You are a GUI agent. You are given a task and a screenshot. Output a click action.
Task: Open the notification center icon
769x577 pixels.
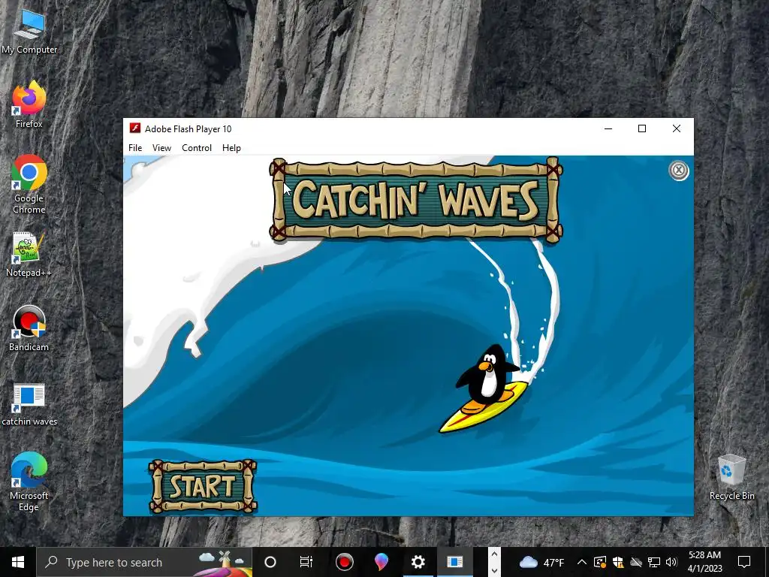click(x=744, y=562)
